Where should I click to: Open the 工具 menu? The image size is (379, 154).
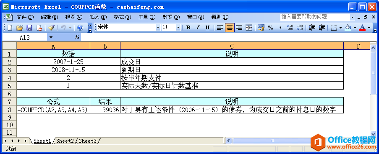click(147, 17)
